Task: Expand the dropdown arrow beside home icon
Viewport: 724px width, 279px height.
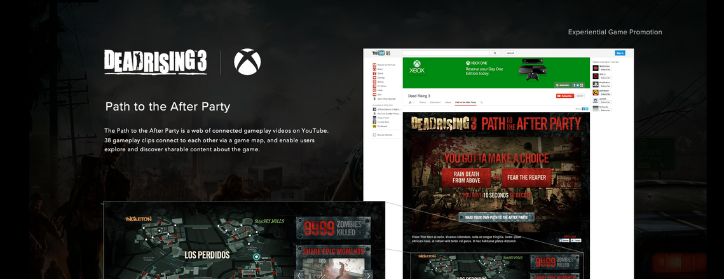Action: pyautogui.click(x=414, y=102)
